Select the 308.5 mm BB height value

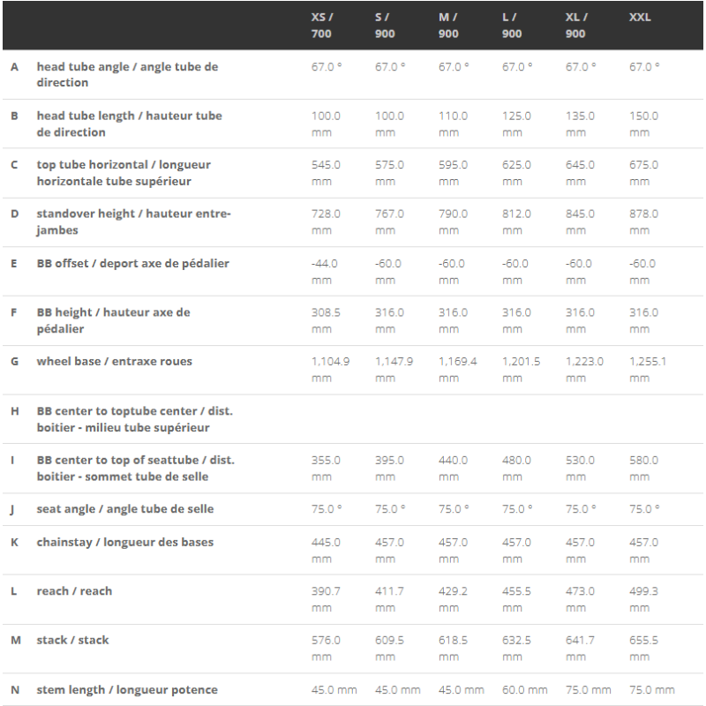point(326,320)
